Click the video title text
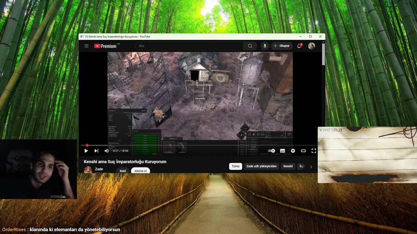Viewport: 417px width, 234px height. coord(125,162)
